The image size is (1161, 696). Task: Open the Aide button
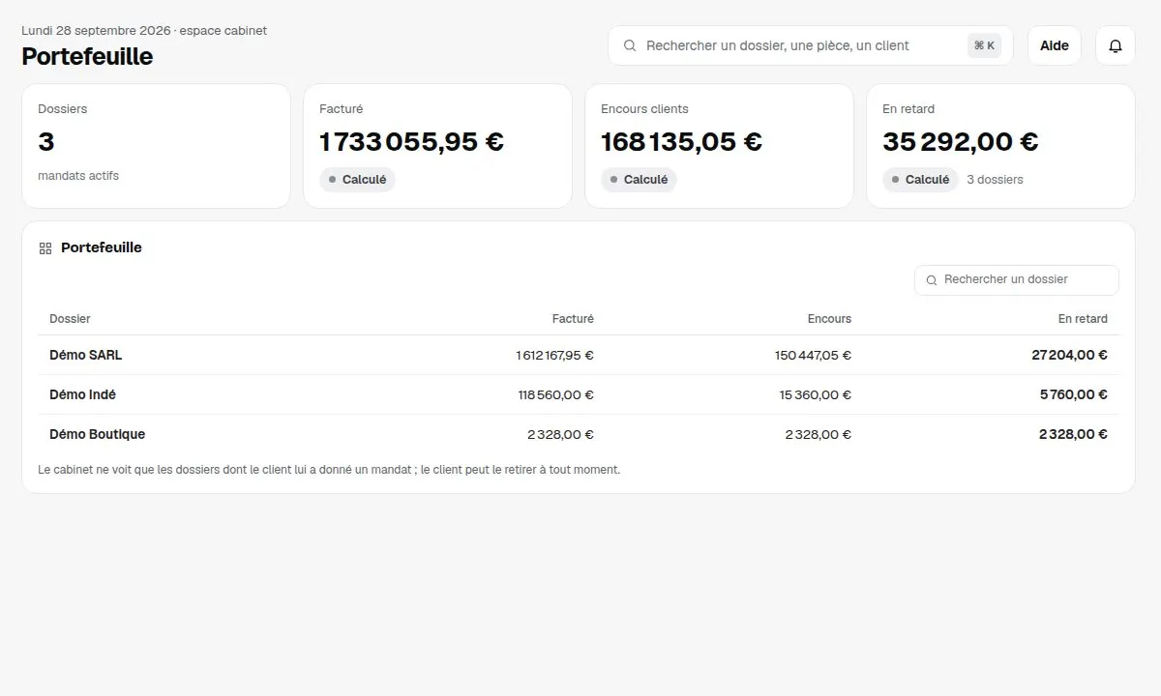point(1055,45)
